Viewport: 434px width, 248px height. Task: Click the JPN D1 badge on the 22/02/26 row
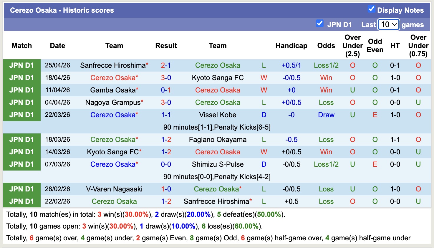click(22, 201)
